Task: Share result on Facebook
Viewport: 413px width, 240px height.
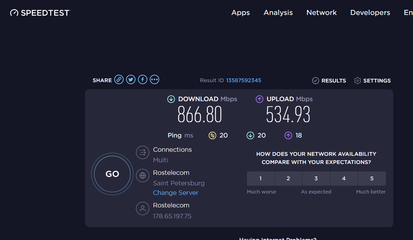Action: pos(143,80)
